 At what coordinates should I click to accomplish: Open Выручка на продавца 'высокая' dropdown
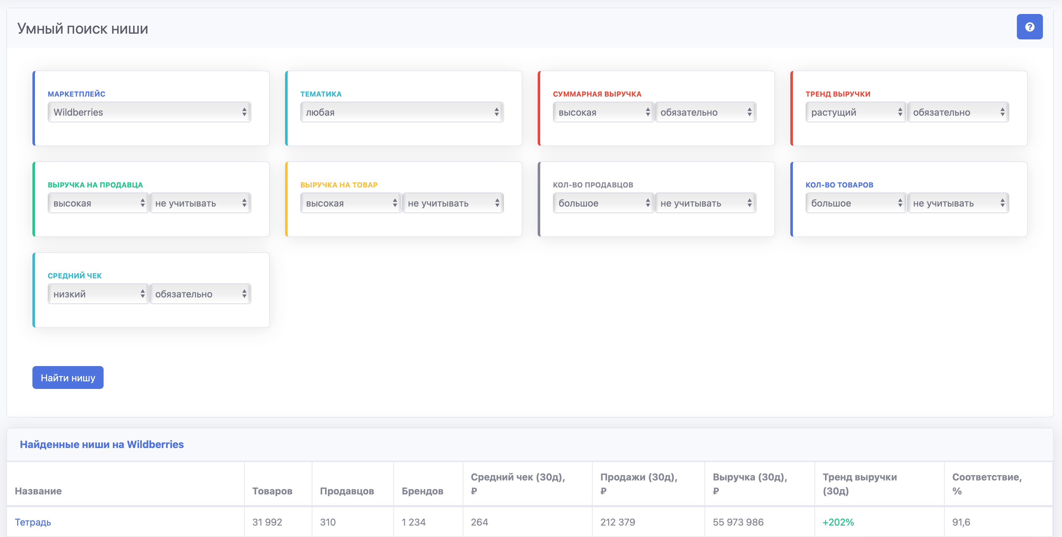pos(98,203)
